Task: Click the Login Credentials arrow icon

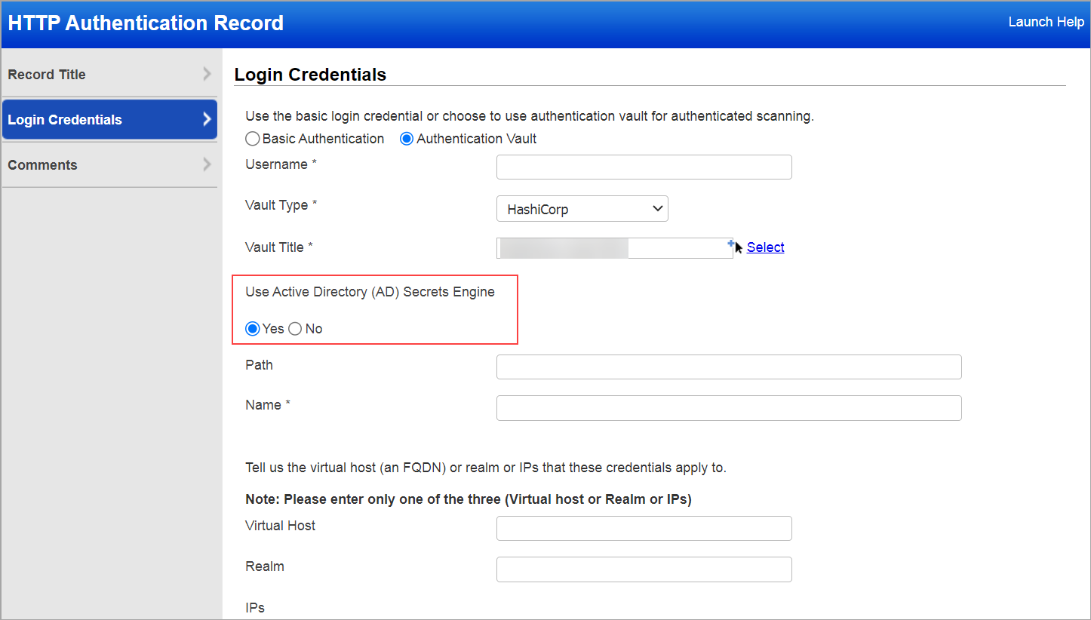Action: 207,119
